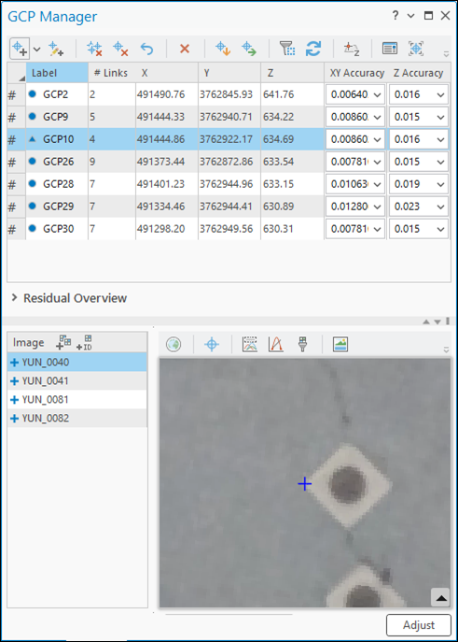This screenshot has height=642, width=458.
Task: Open XY Accuracy dropdown for GCP10
Action: [x=377, y=139]
